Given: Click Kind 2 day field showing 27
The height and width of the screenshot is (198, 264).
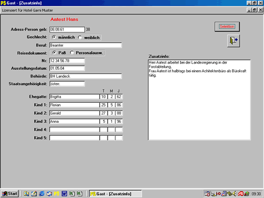Looking at the screenshot, I should click(x=104, y=113).
